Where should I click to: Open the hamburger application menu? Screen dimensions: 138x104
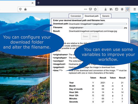(135, 9)
